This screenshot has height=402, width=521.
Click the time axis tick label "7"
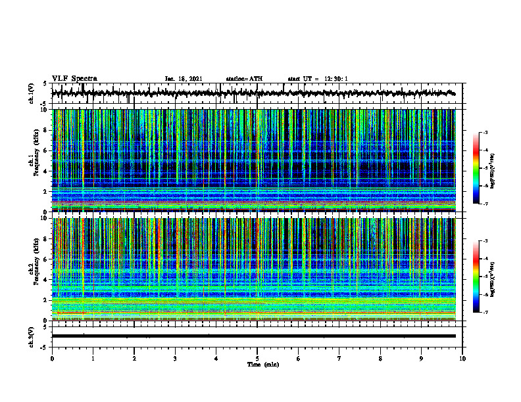click(339, 359)
